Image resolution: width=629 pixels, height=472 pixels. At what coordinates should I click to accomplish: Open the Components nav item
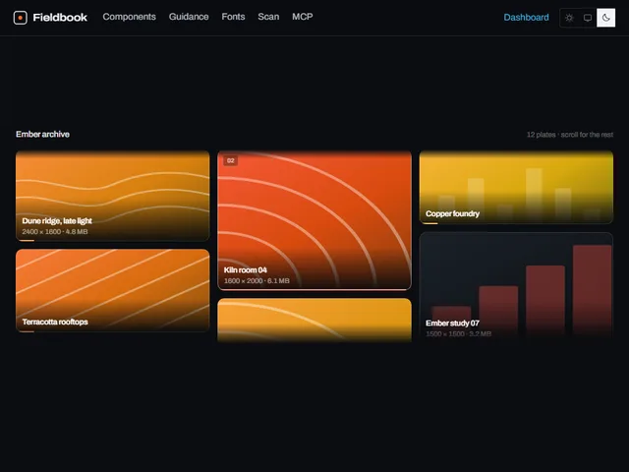129,17
